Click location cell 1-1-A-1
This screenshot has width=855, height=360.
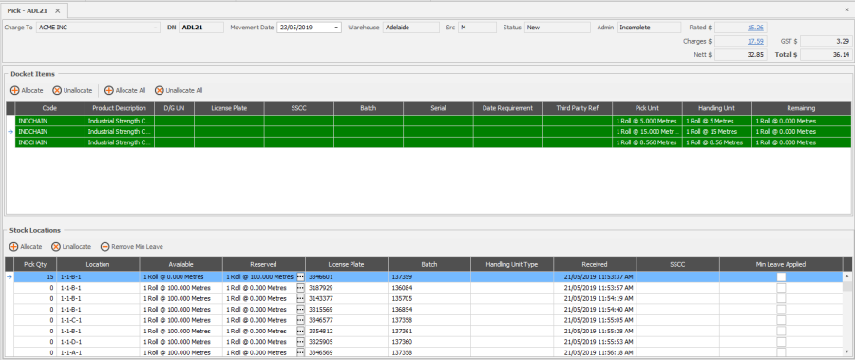click(98, 352)
